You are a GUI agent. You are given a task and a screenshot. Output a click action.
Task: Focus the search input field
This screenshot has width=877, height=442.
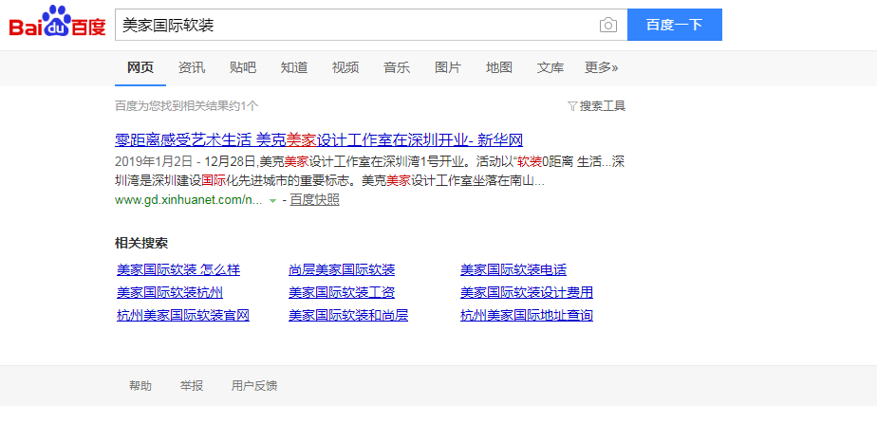[x=356, y=25]
